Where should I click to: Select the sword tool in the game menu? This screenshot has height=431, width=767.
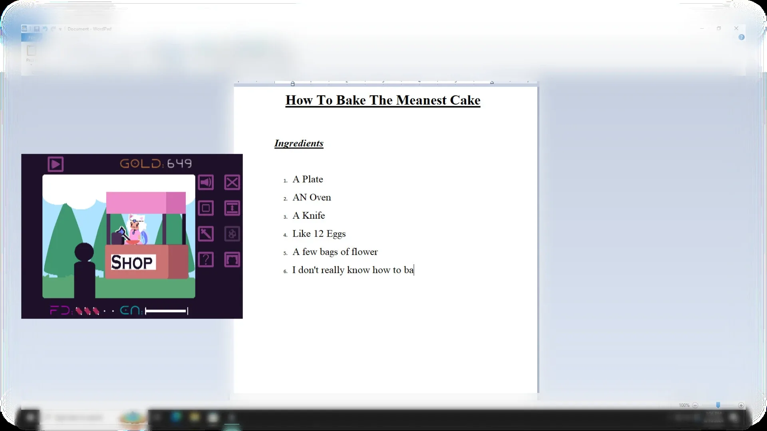pos(206,234)
